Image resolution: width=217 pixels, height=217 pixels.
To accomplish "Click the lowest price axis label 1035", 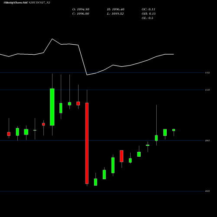I will (x=207, y=191).
